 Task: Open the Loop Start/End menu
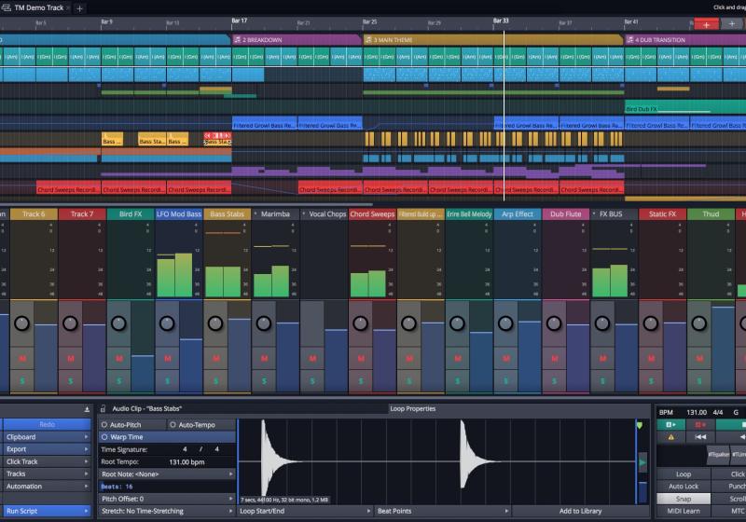coord(305,511)
